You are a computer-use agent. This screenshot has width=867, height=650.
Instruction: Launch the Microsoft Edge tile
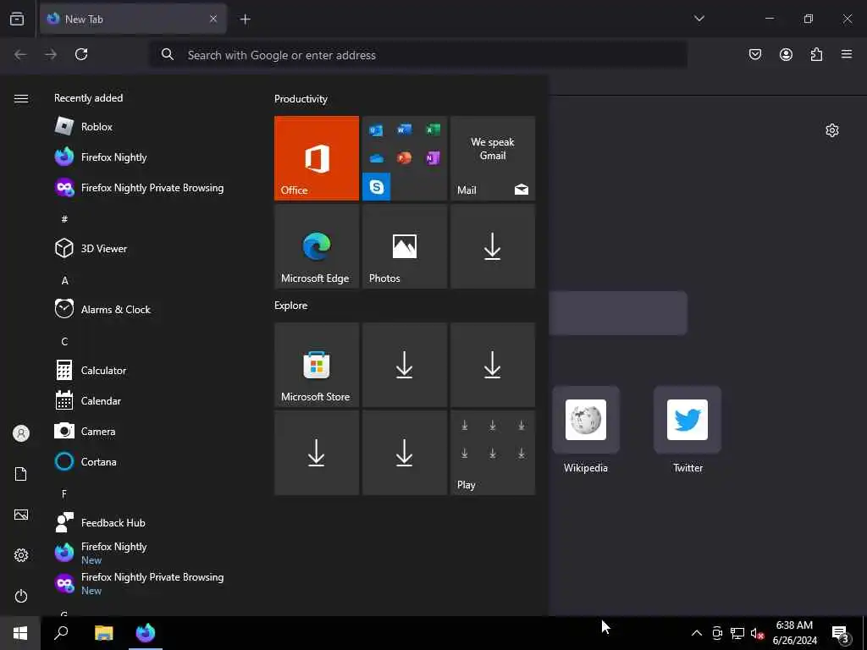pos(317,246)
